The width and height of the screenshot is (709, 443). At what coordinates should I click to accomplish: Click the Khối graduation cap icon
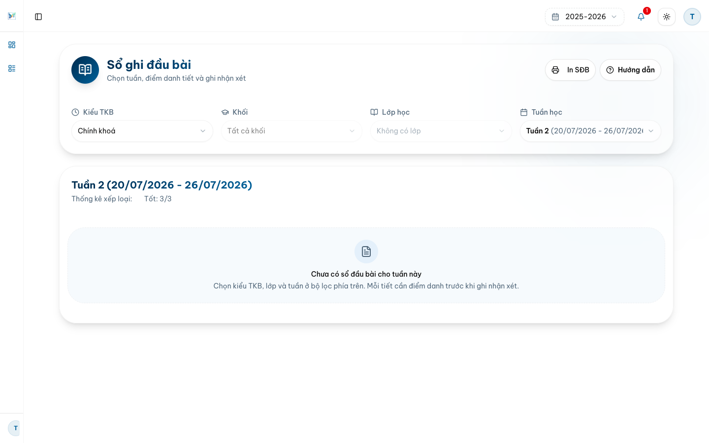tap(225, 112)
